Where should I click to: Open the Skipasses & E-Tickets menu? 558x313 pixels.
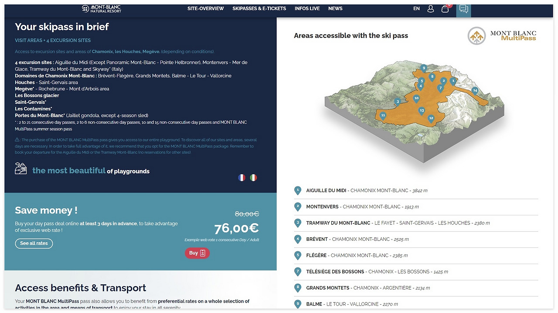point(259,9)
